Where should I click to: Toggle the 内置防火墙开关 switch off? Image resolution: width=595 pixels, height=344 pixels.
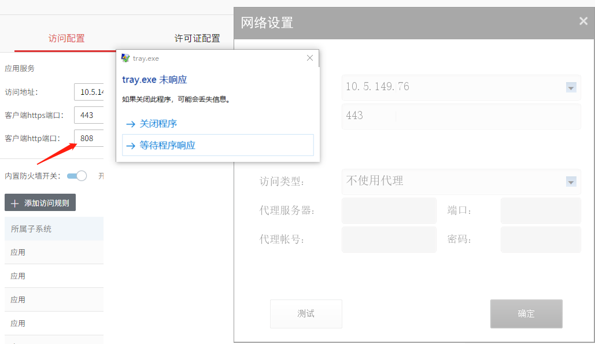[76, 175]
